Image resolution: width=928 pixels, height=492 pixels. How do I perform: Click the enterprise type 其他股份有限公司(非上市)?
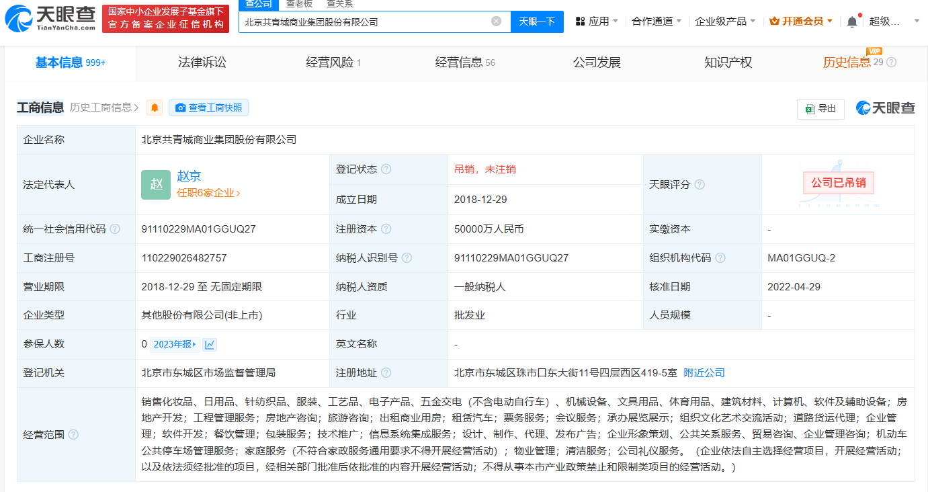202,315
